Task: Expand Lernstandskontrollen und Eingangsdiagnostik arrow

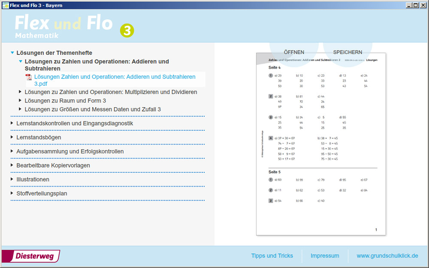Action: coord(12,123)
